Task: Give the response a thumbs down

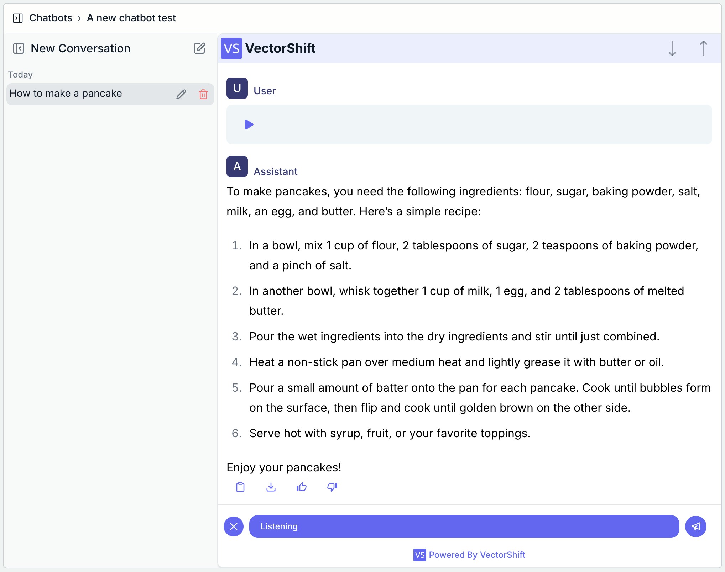Action: (332, 487)
